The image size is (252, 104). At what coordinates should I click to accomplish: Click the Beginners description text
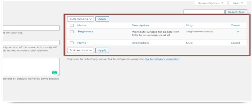(x=156, y=34)
